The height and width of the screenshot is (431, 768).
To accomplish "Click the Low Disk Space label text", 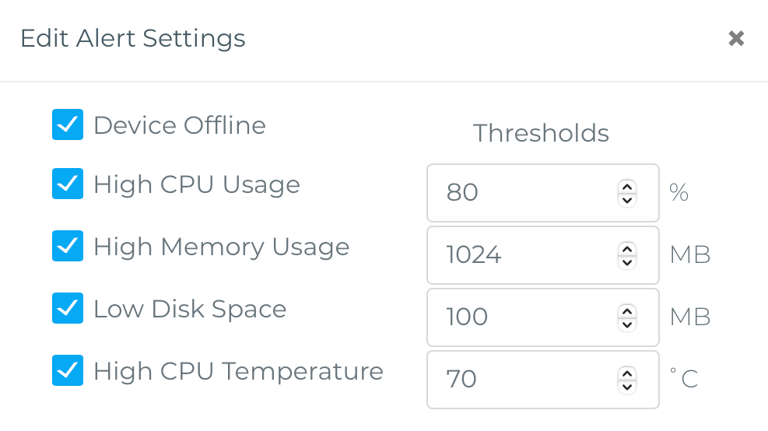I will click(x=190, y=309).
